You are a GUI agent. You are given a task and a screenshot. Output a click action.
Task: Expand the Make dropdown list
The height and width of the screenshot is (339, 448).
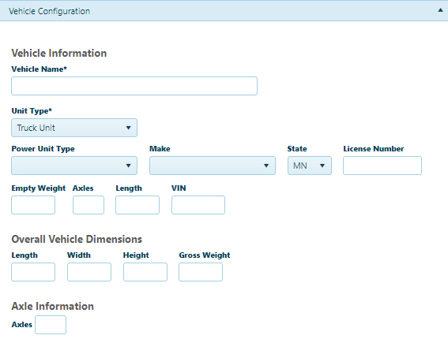(213, 166)
